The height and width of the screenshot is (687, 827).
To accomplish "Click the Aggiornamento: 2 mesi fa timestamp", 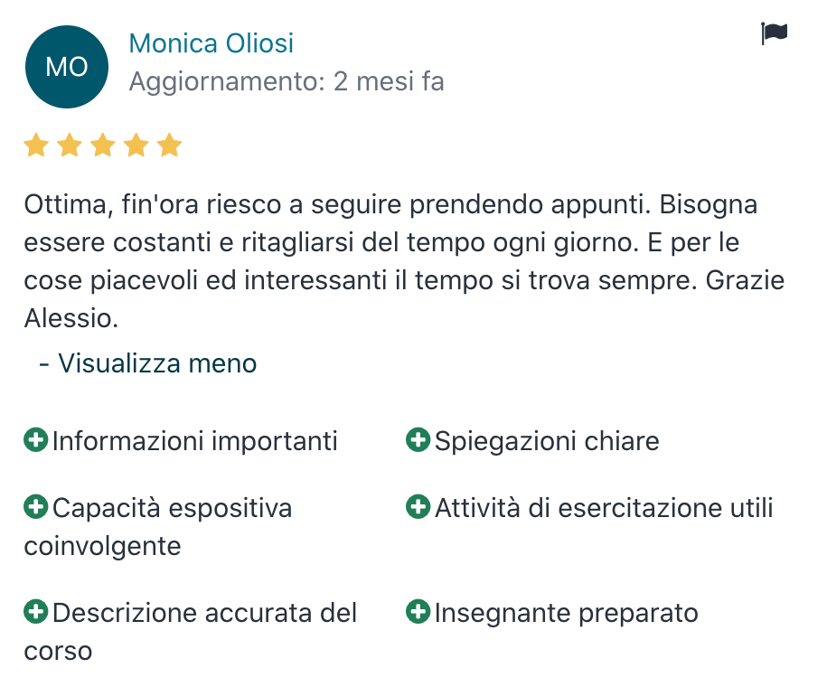I will point(287,81).
